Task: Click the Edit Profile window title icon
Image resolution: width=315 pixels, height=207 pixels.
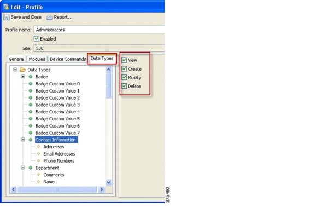Action: [x=6, y=7]
